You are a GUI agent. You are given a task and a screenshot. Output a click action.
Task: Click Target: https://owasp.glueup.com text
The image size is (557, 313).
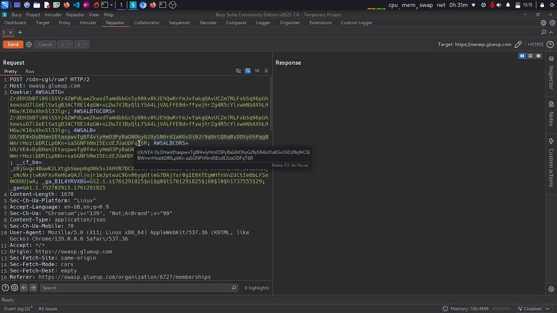coord(474,45)
